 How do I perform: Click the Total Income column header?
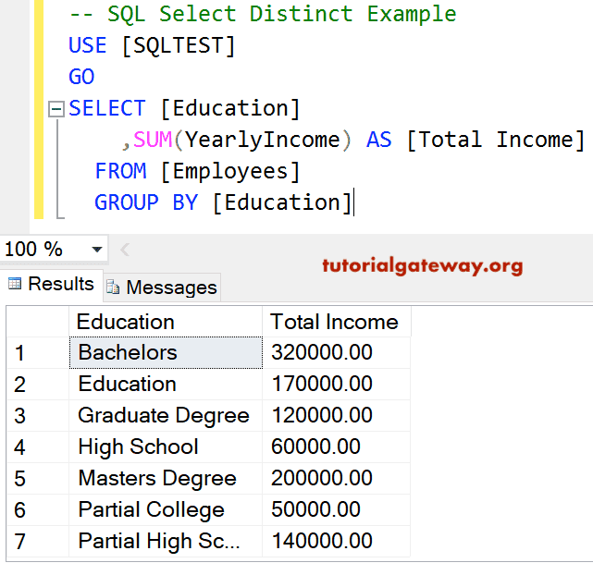pyautogui.click(x=335, y=322)
